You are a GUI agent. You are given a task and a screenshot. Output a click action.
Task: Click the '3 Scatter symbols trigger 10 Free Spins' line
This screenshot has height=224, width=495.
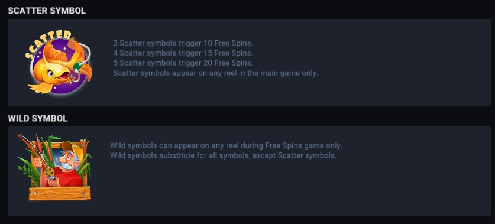(x=183, y=43)
